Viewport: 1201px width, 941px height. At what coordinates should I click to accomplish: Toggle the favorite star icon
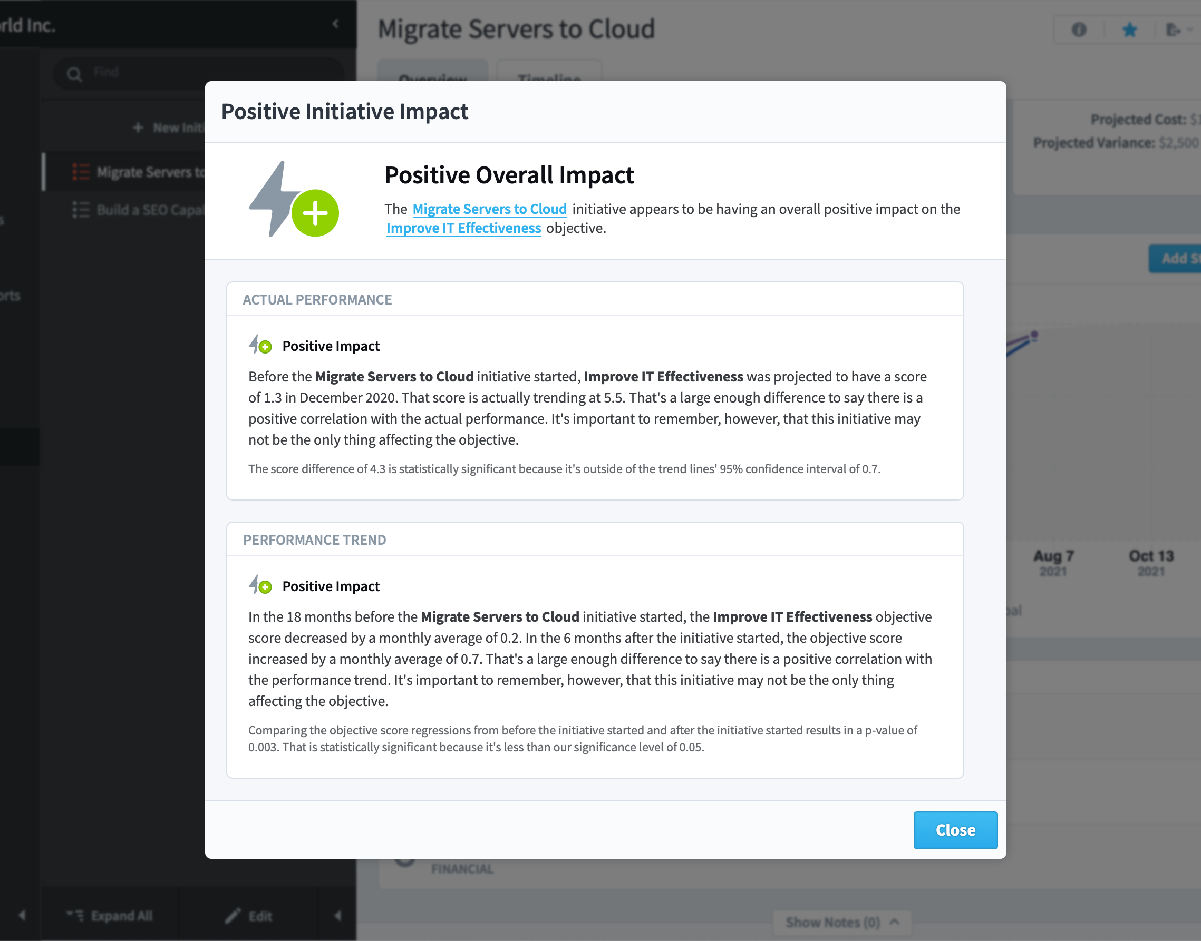[1129, 30]
